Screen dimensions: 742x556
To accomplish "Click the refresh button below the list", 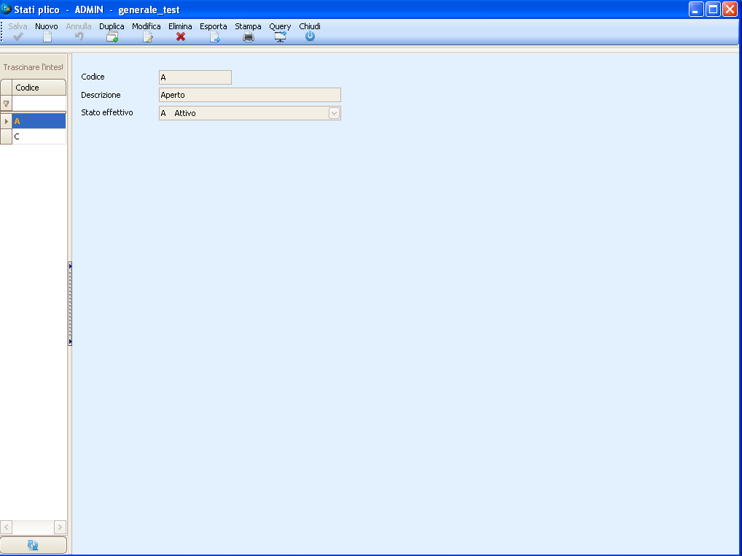I will (34, 545).
